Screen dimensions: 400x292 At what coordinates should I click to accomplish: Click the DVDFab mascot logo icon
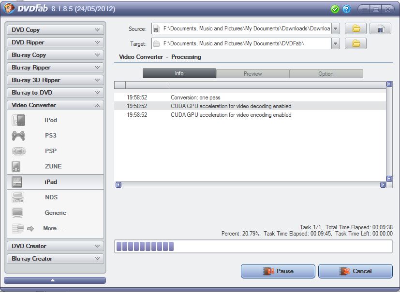9,8
